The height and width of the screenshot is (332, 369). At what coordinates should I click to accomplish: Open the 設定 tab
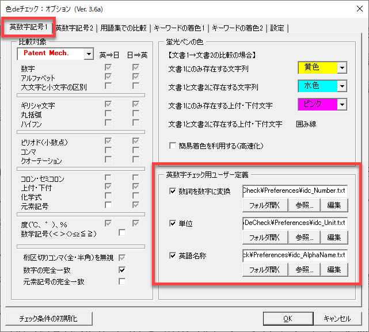coord(277,28)
